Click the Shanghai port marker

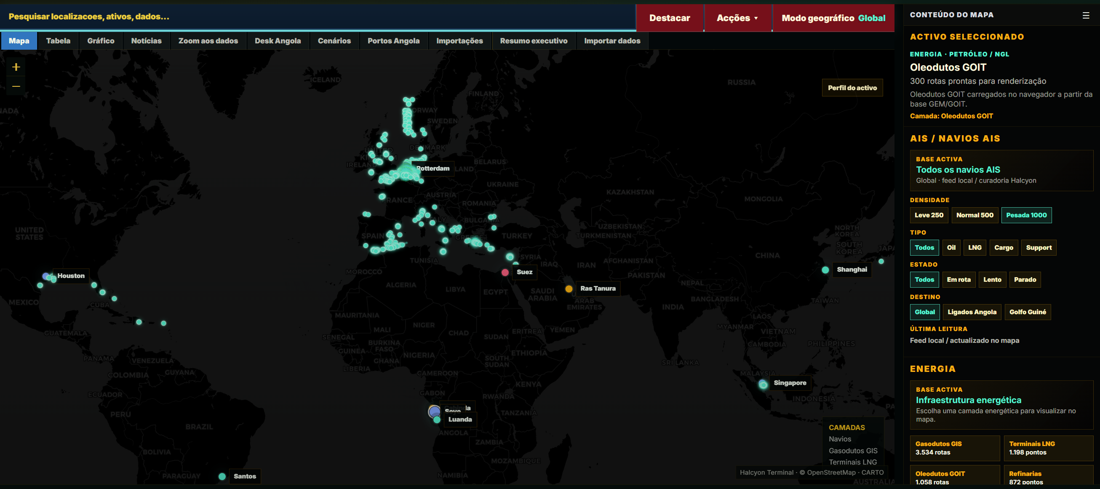[825, 270]
